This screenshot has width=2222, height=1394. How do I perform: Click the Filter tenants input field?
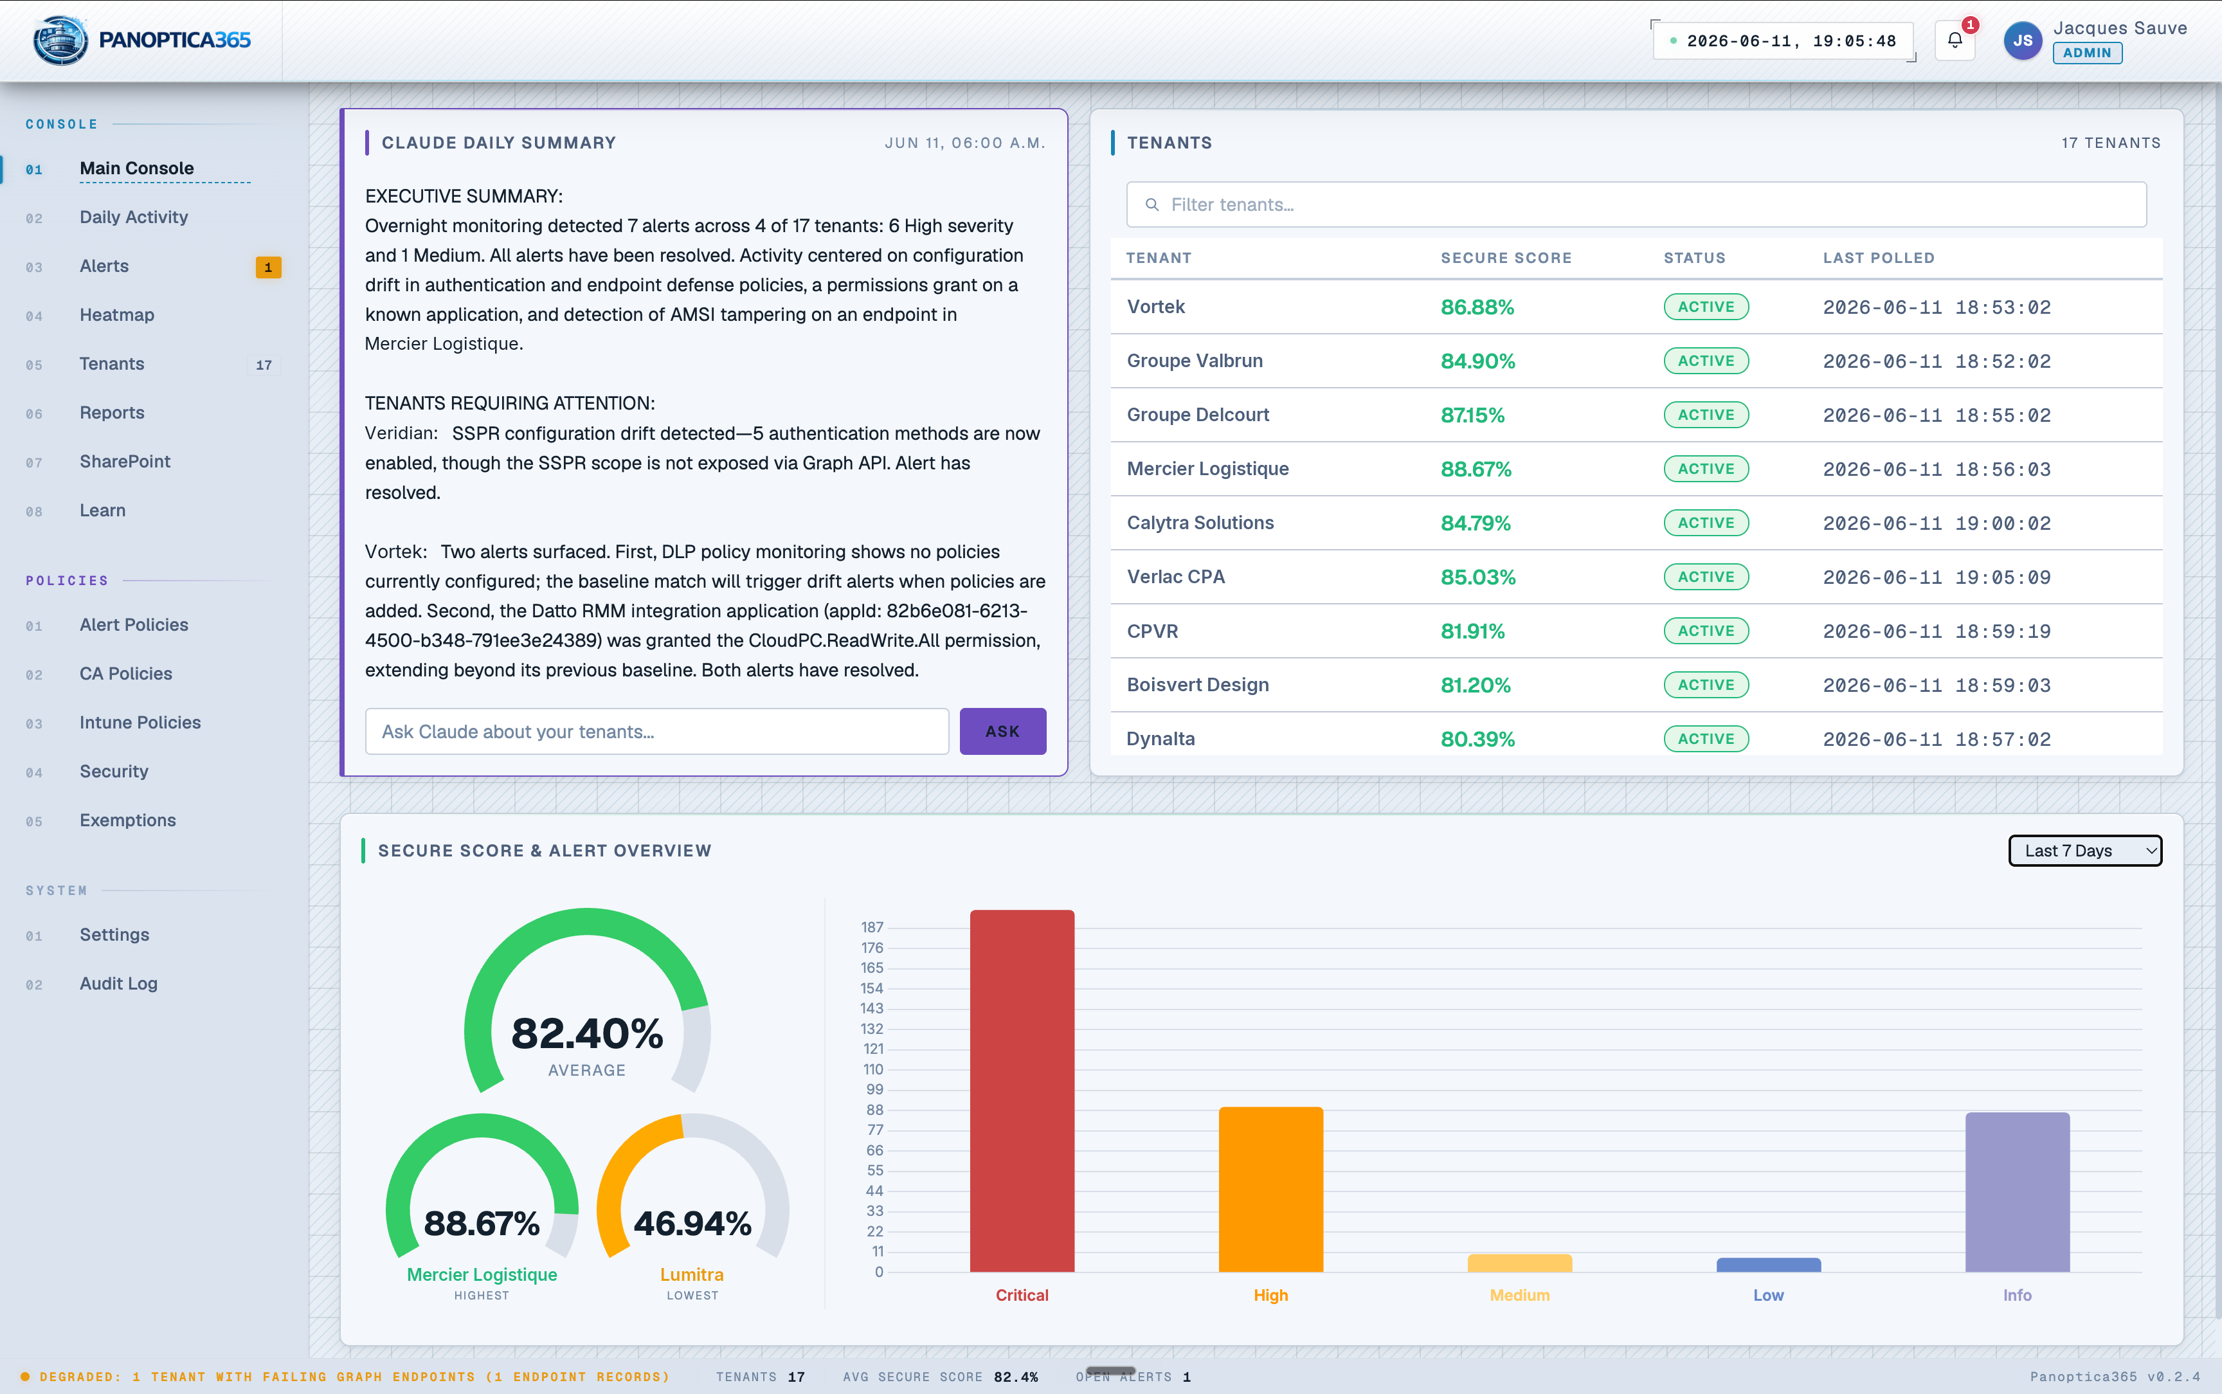pyautogui.click(x=1637, y=204)
